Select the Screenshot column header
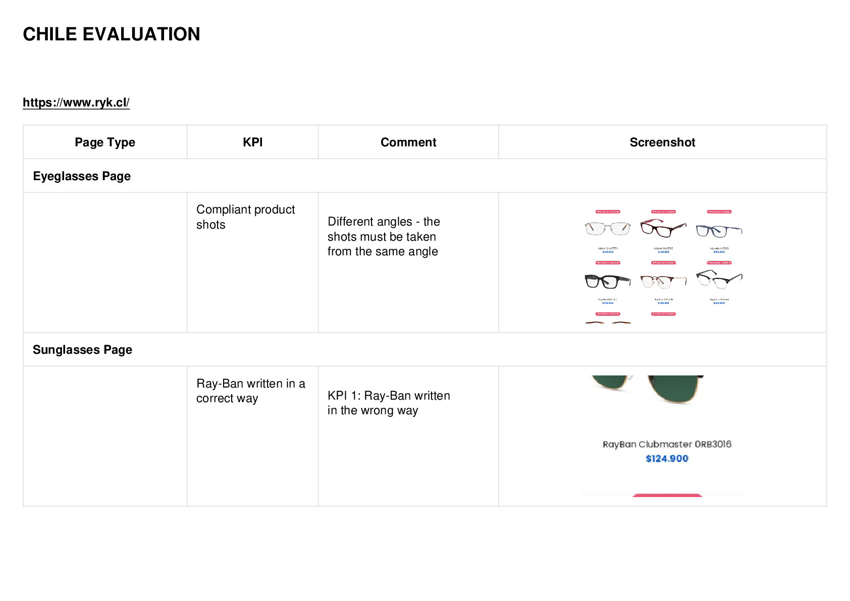 click(662, 142)
